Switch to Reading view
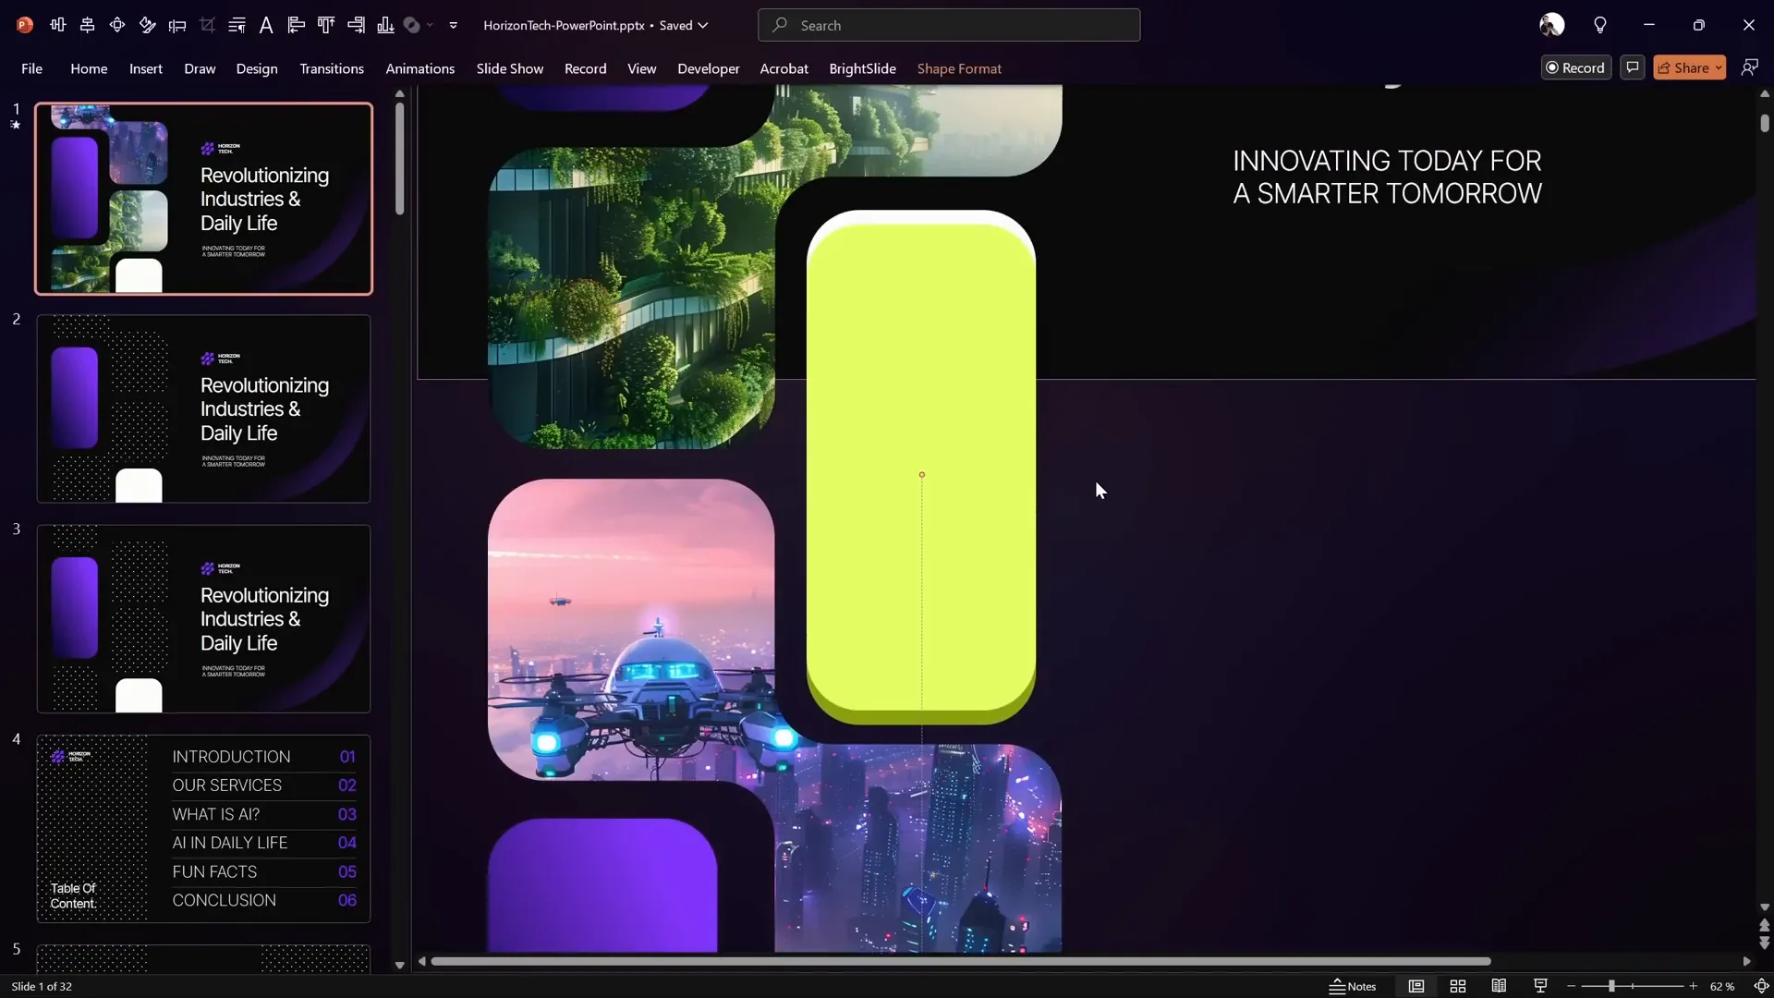 point(1500,986)
